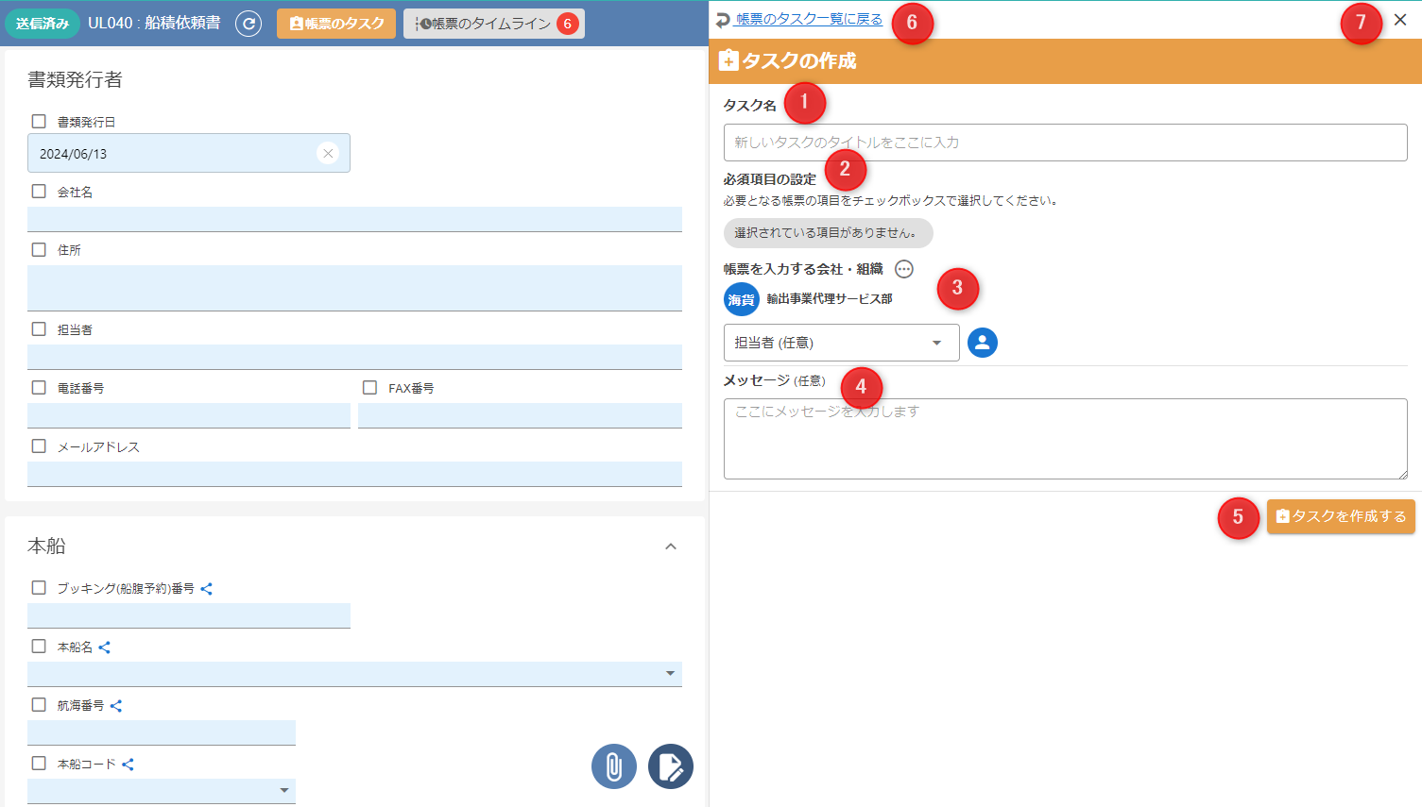Click the refresh icon next to 船積依頼書
This screenshot has width=1422, height=807.
[x=248, y=24]
